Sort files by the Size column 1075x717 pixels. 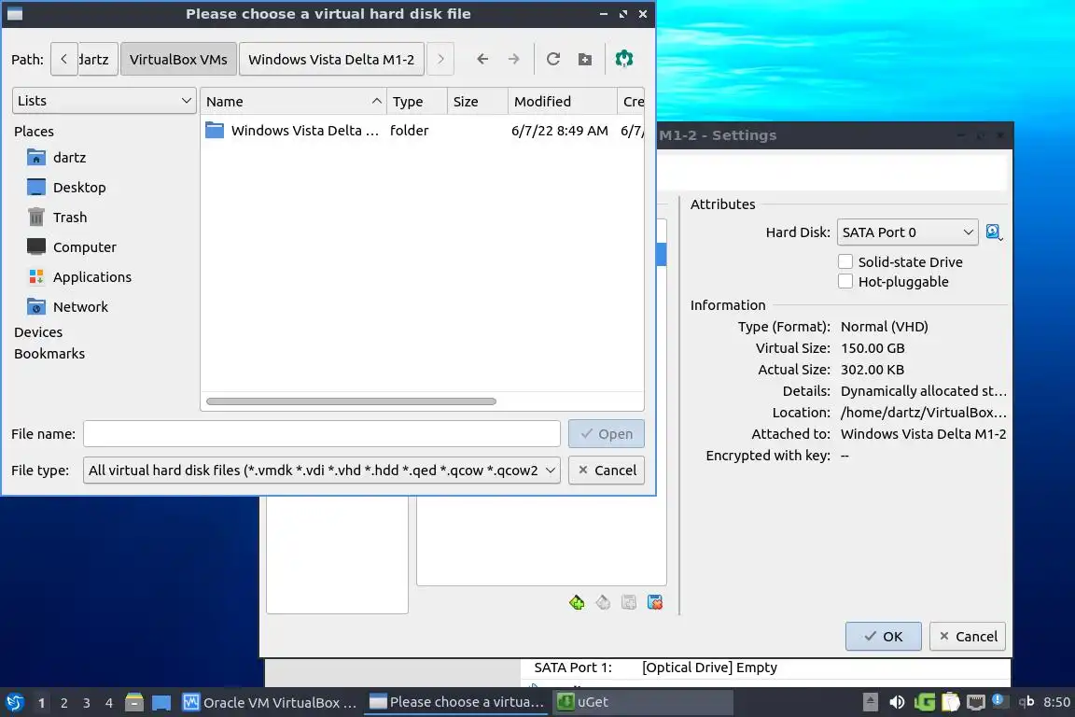click(x=477, y=102)
